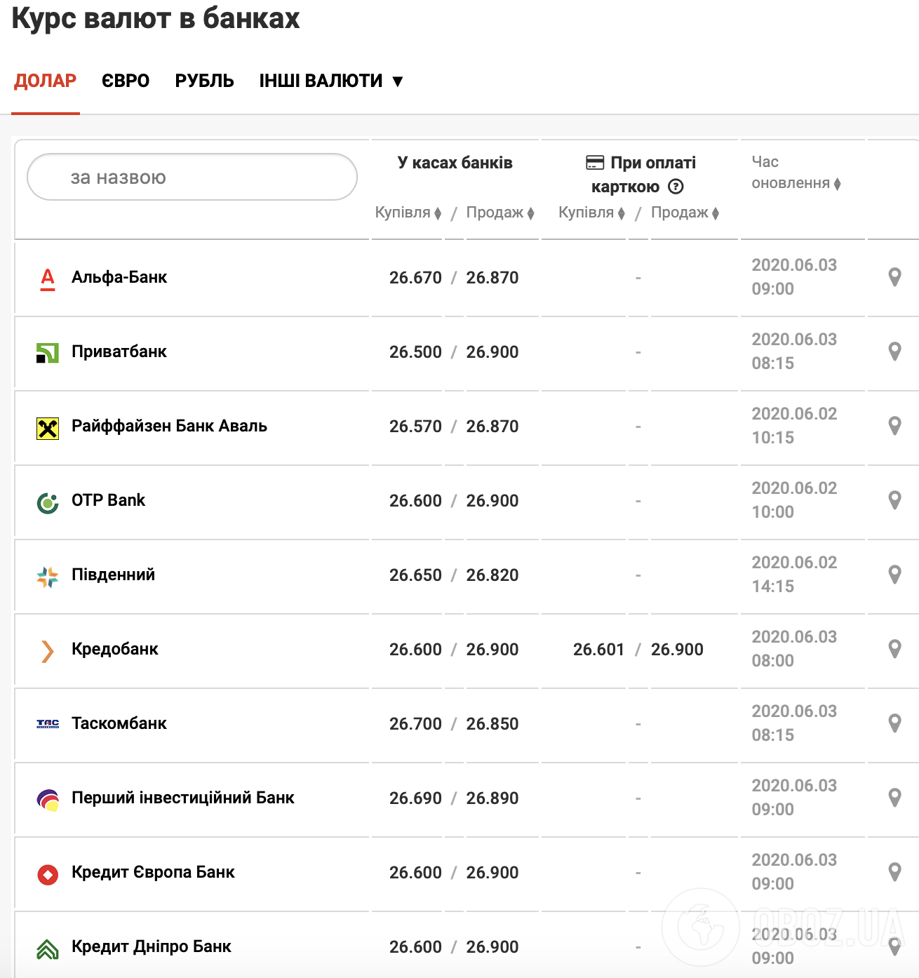Click the help question mark next to карткою
919x978 pixels.
tap(676, 187)
